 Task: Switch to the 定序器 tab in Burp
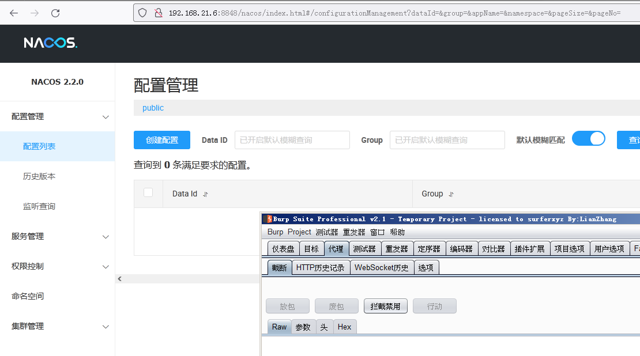430,249
